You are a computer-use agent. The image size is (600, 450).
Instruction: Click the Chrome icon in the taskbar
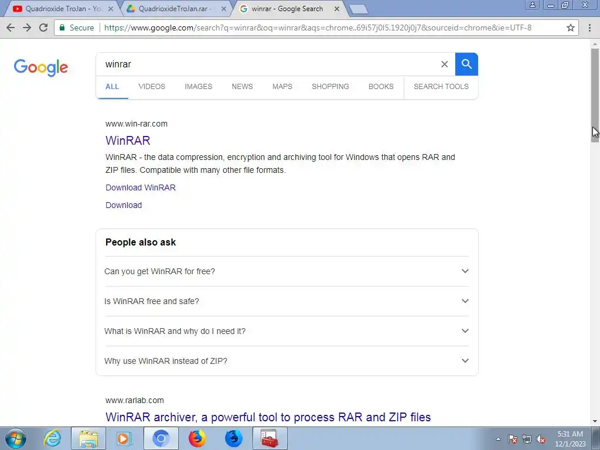(x=161, y=438)
